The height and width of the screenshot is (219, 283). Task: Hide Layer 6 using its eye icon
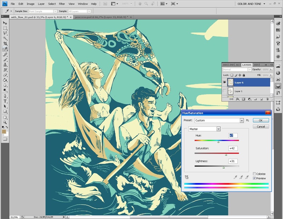click(225, 82)
